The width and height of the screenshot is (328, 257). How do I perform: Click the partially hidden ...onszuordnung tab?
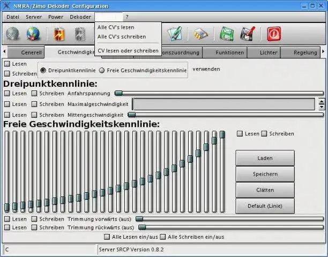click(182, 52)
